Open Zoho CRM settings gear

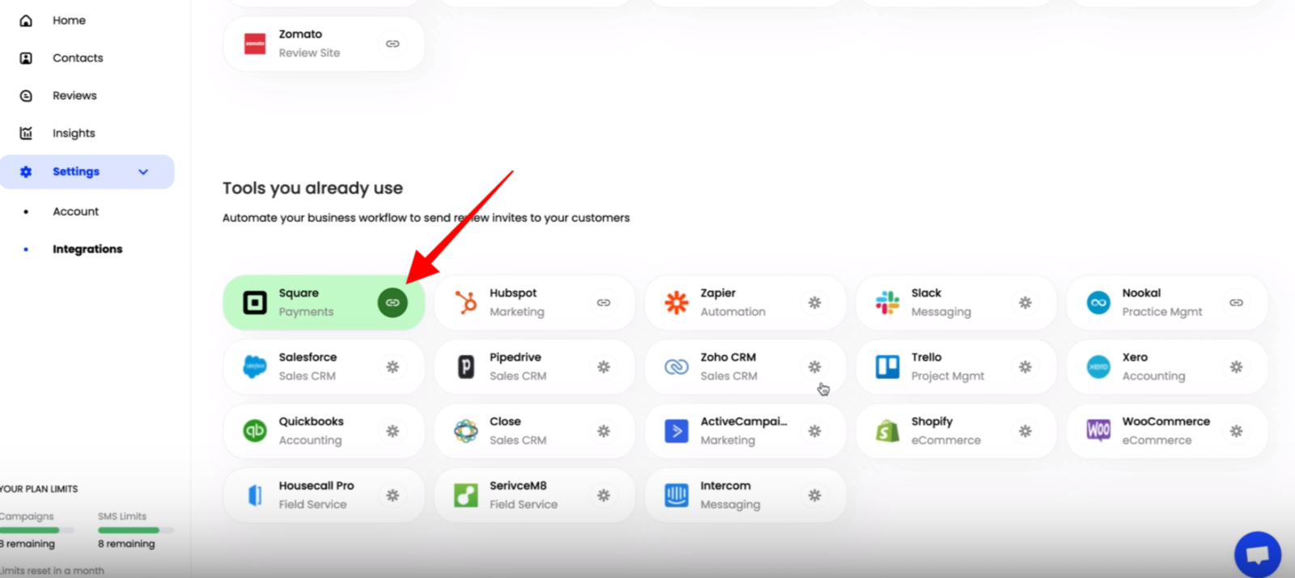815,367
